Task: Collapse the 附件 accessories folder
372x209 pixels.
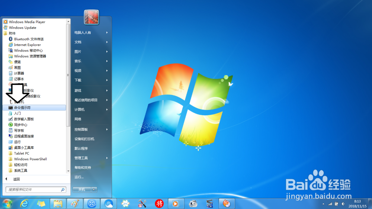Action: [x=12, y=33]
